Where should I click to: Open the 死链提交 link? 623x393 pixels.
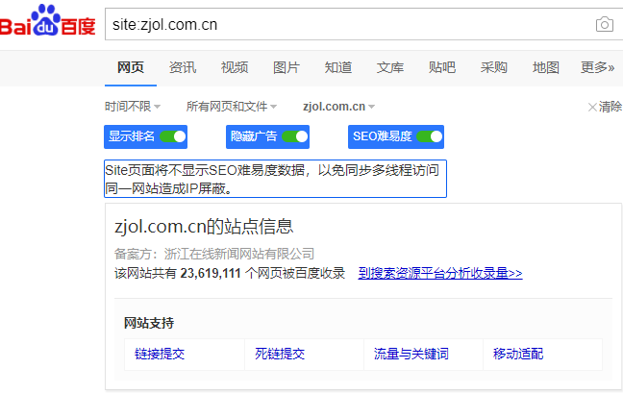[x=280, y=354]
